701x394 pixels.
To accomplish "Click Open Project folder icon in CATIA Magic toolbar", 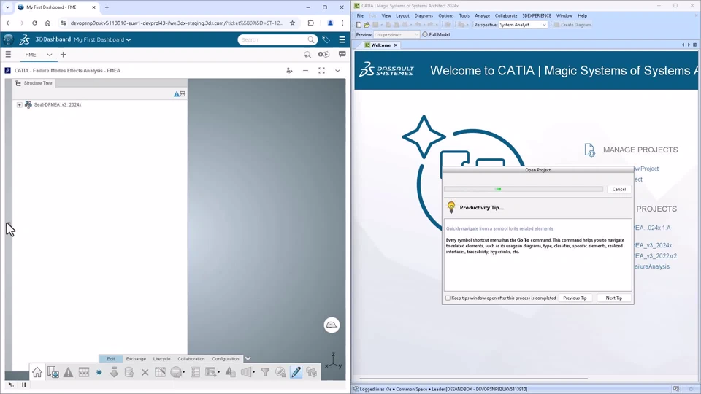I will click(367, 25).
